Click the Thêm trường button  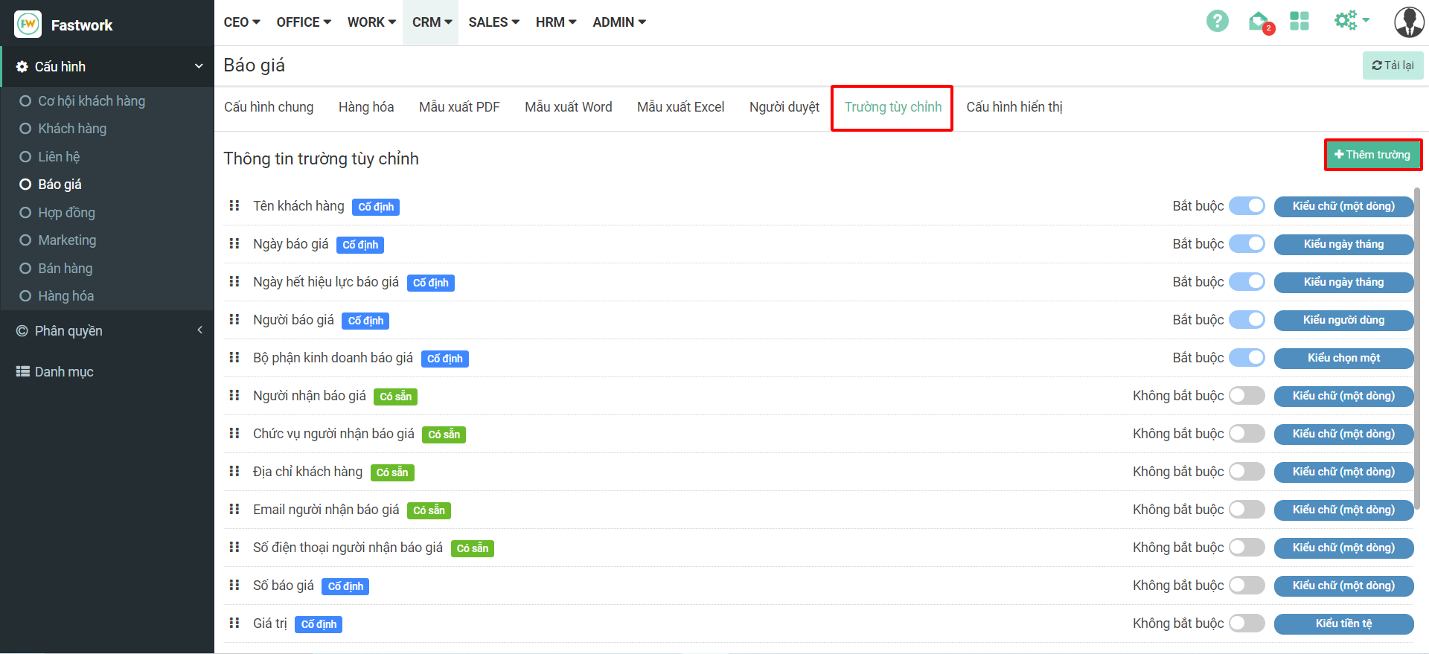point(1372,155)
